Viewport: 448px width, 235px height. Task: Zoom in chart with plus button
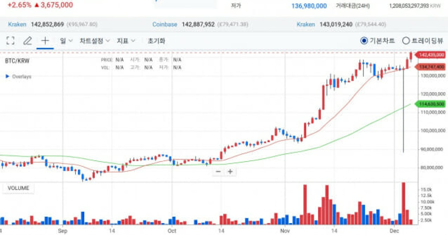tap(230, 172)
